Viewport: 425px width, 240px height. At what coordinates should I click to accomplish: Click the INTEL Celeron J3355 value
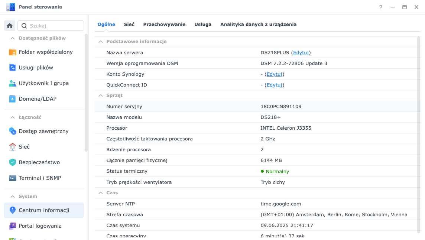[x=286, y=128]
